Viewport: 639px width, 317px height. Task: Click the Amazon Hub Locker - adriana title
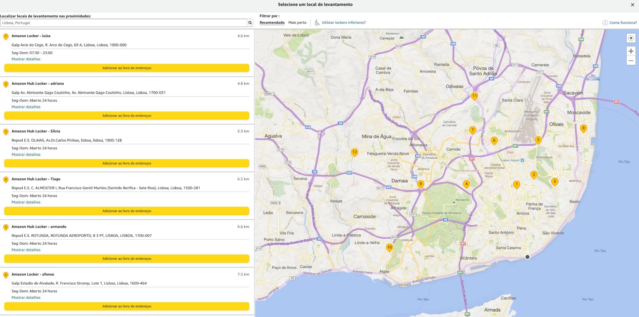pyautogui.click(x=38, y=84)
